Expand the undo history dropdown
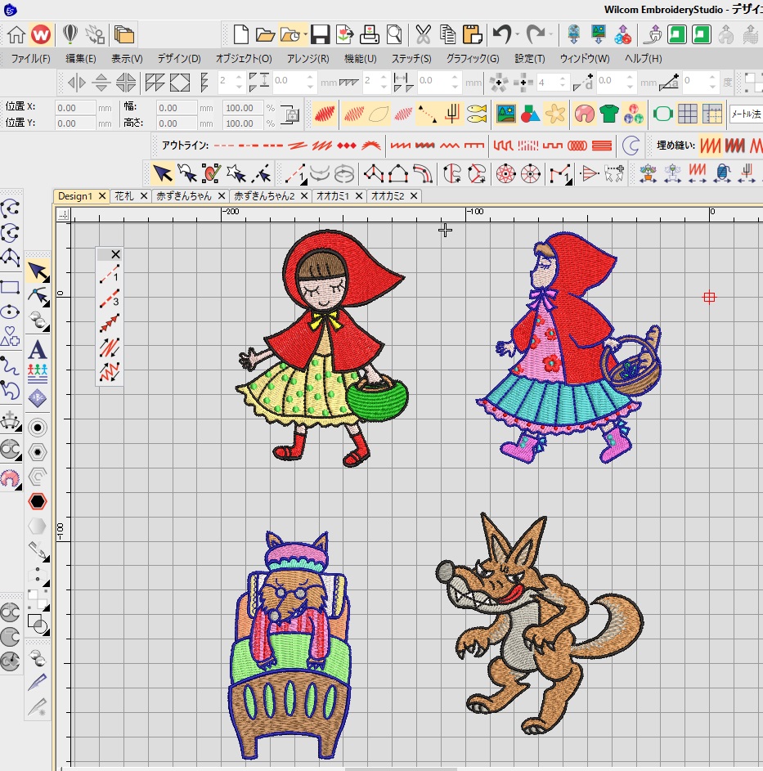The height and width of the screenshot is (771, 763). click(518, 34)
